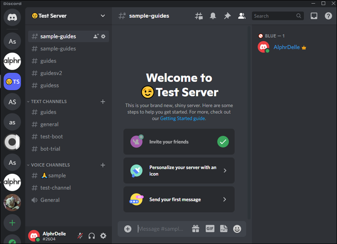Click the create invite icon for sample-guides

(96, 36)
